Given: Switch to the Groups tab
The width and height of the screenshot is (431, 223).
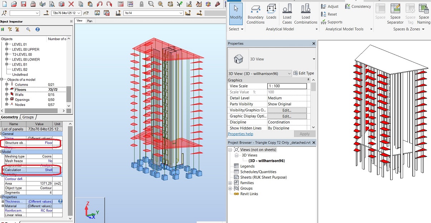Looking at the screenshot, I should pos(28,117).
